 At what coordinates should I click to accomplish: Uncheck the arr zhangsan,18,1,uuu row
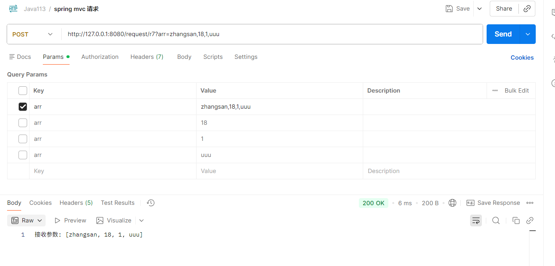click(x=23, y=107)
